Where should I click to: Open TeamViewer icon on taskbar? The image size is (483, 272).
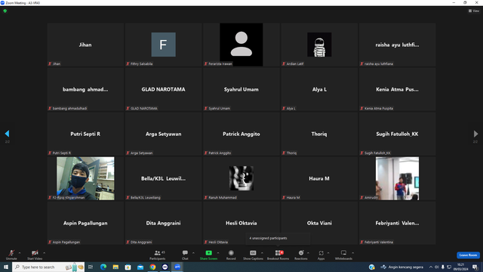(x=165, y=267)
